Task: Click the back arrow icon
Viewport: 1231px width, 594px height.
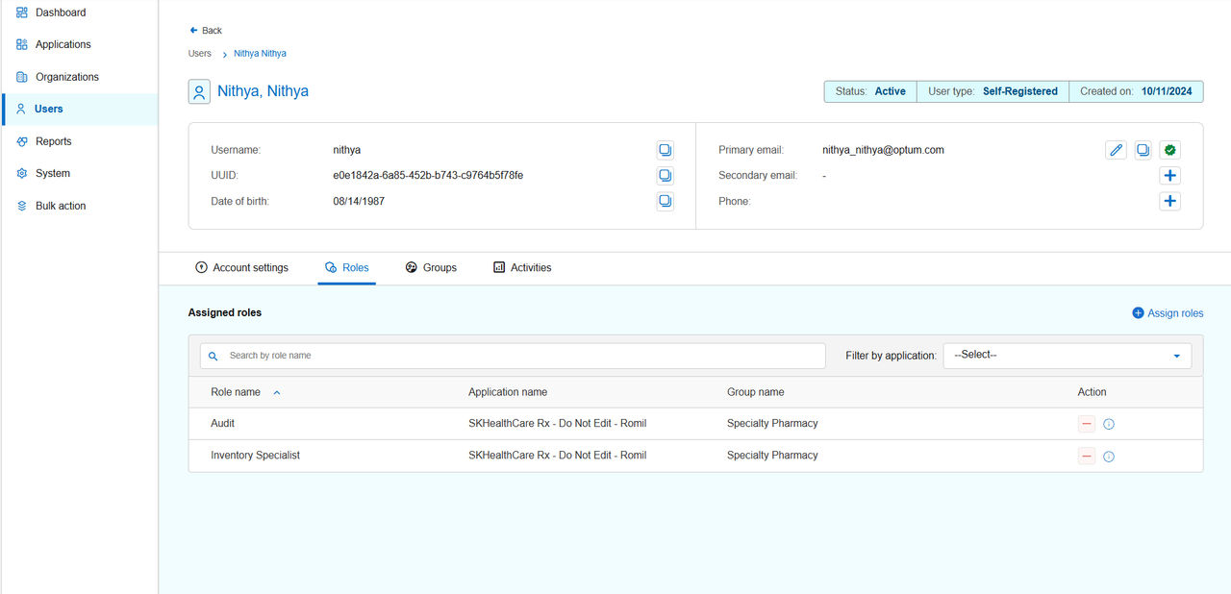Action: pos(193,31)
